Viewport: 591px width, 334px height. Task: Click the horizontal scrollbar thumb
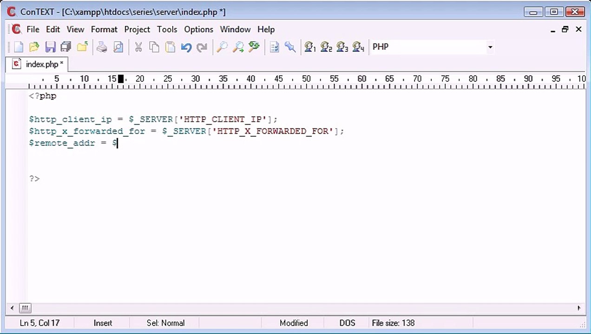pyautogui.click(x=25, y=308)
